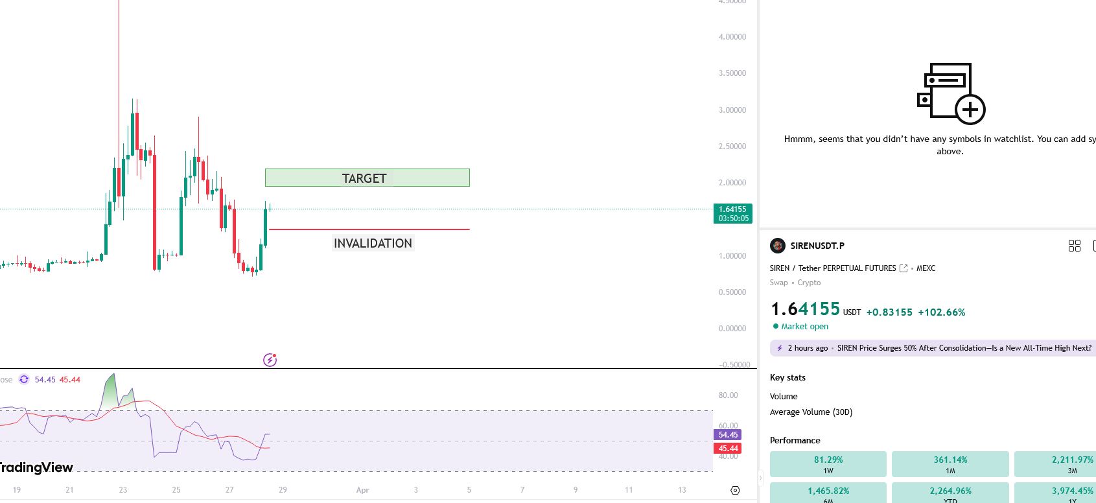Click the Average Volume (30D) label

811,412
